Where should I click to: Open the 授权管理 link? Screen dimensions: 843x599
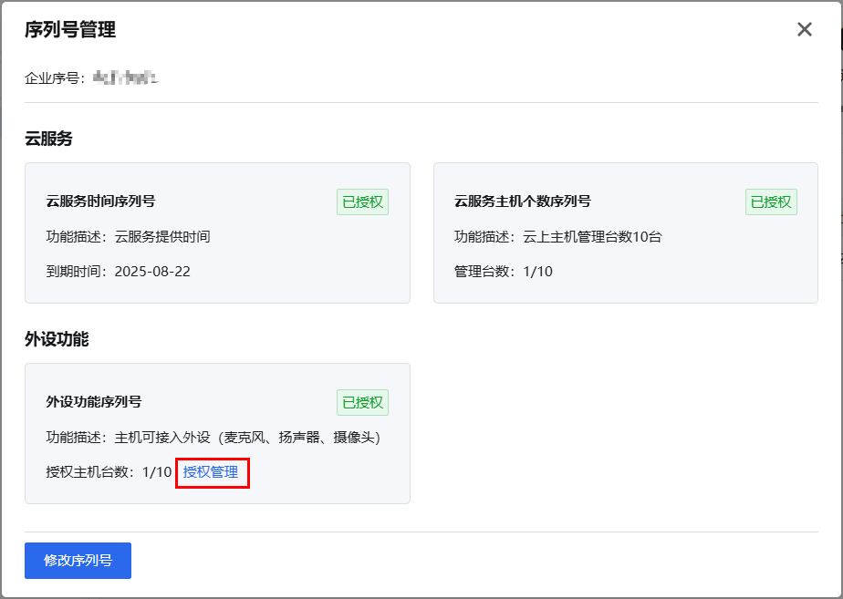point(211,472)
